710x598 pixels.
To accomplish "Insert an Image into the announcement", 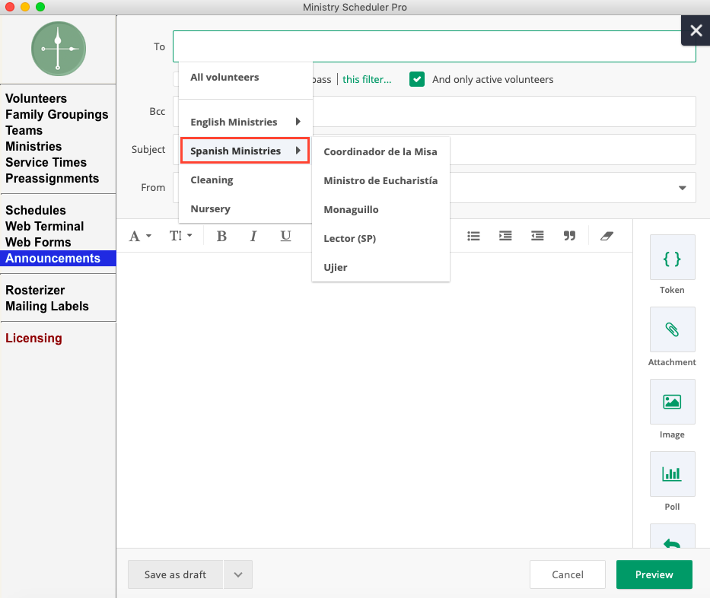I will (x=672, y=402).
